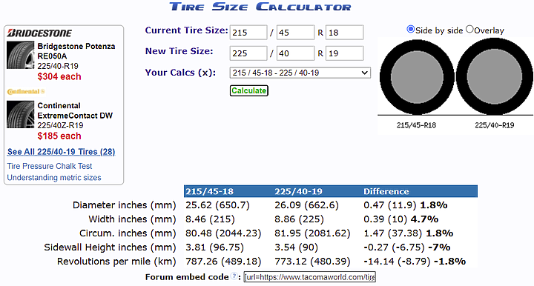Click the 215/45-18 column header
534x286 pixels.
(209, 191)
